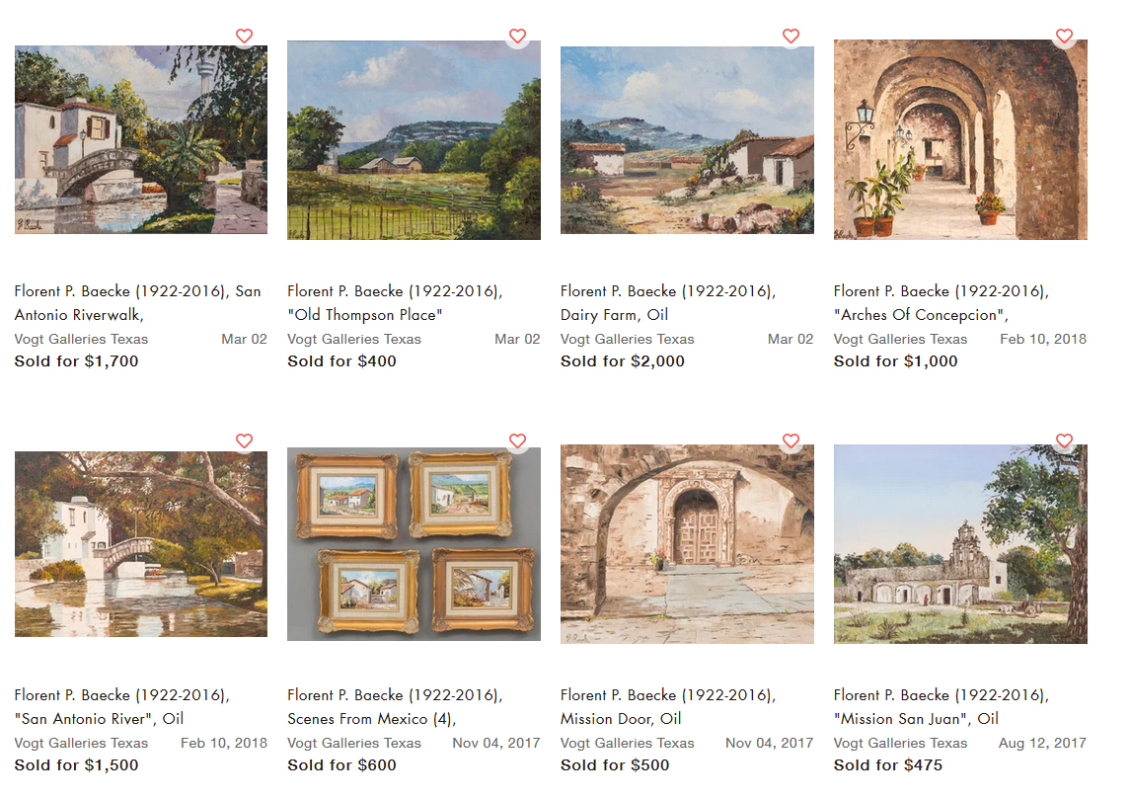Heart the Scenes From Mexico lot
The height and width of the screenshot is (799, 1130).
pos(517,440)
